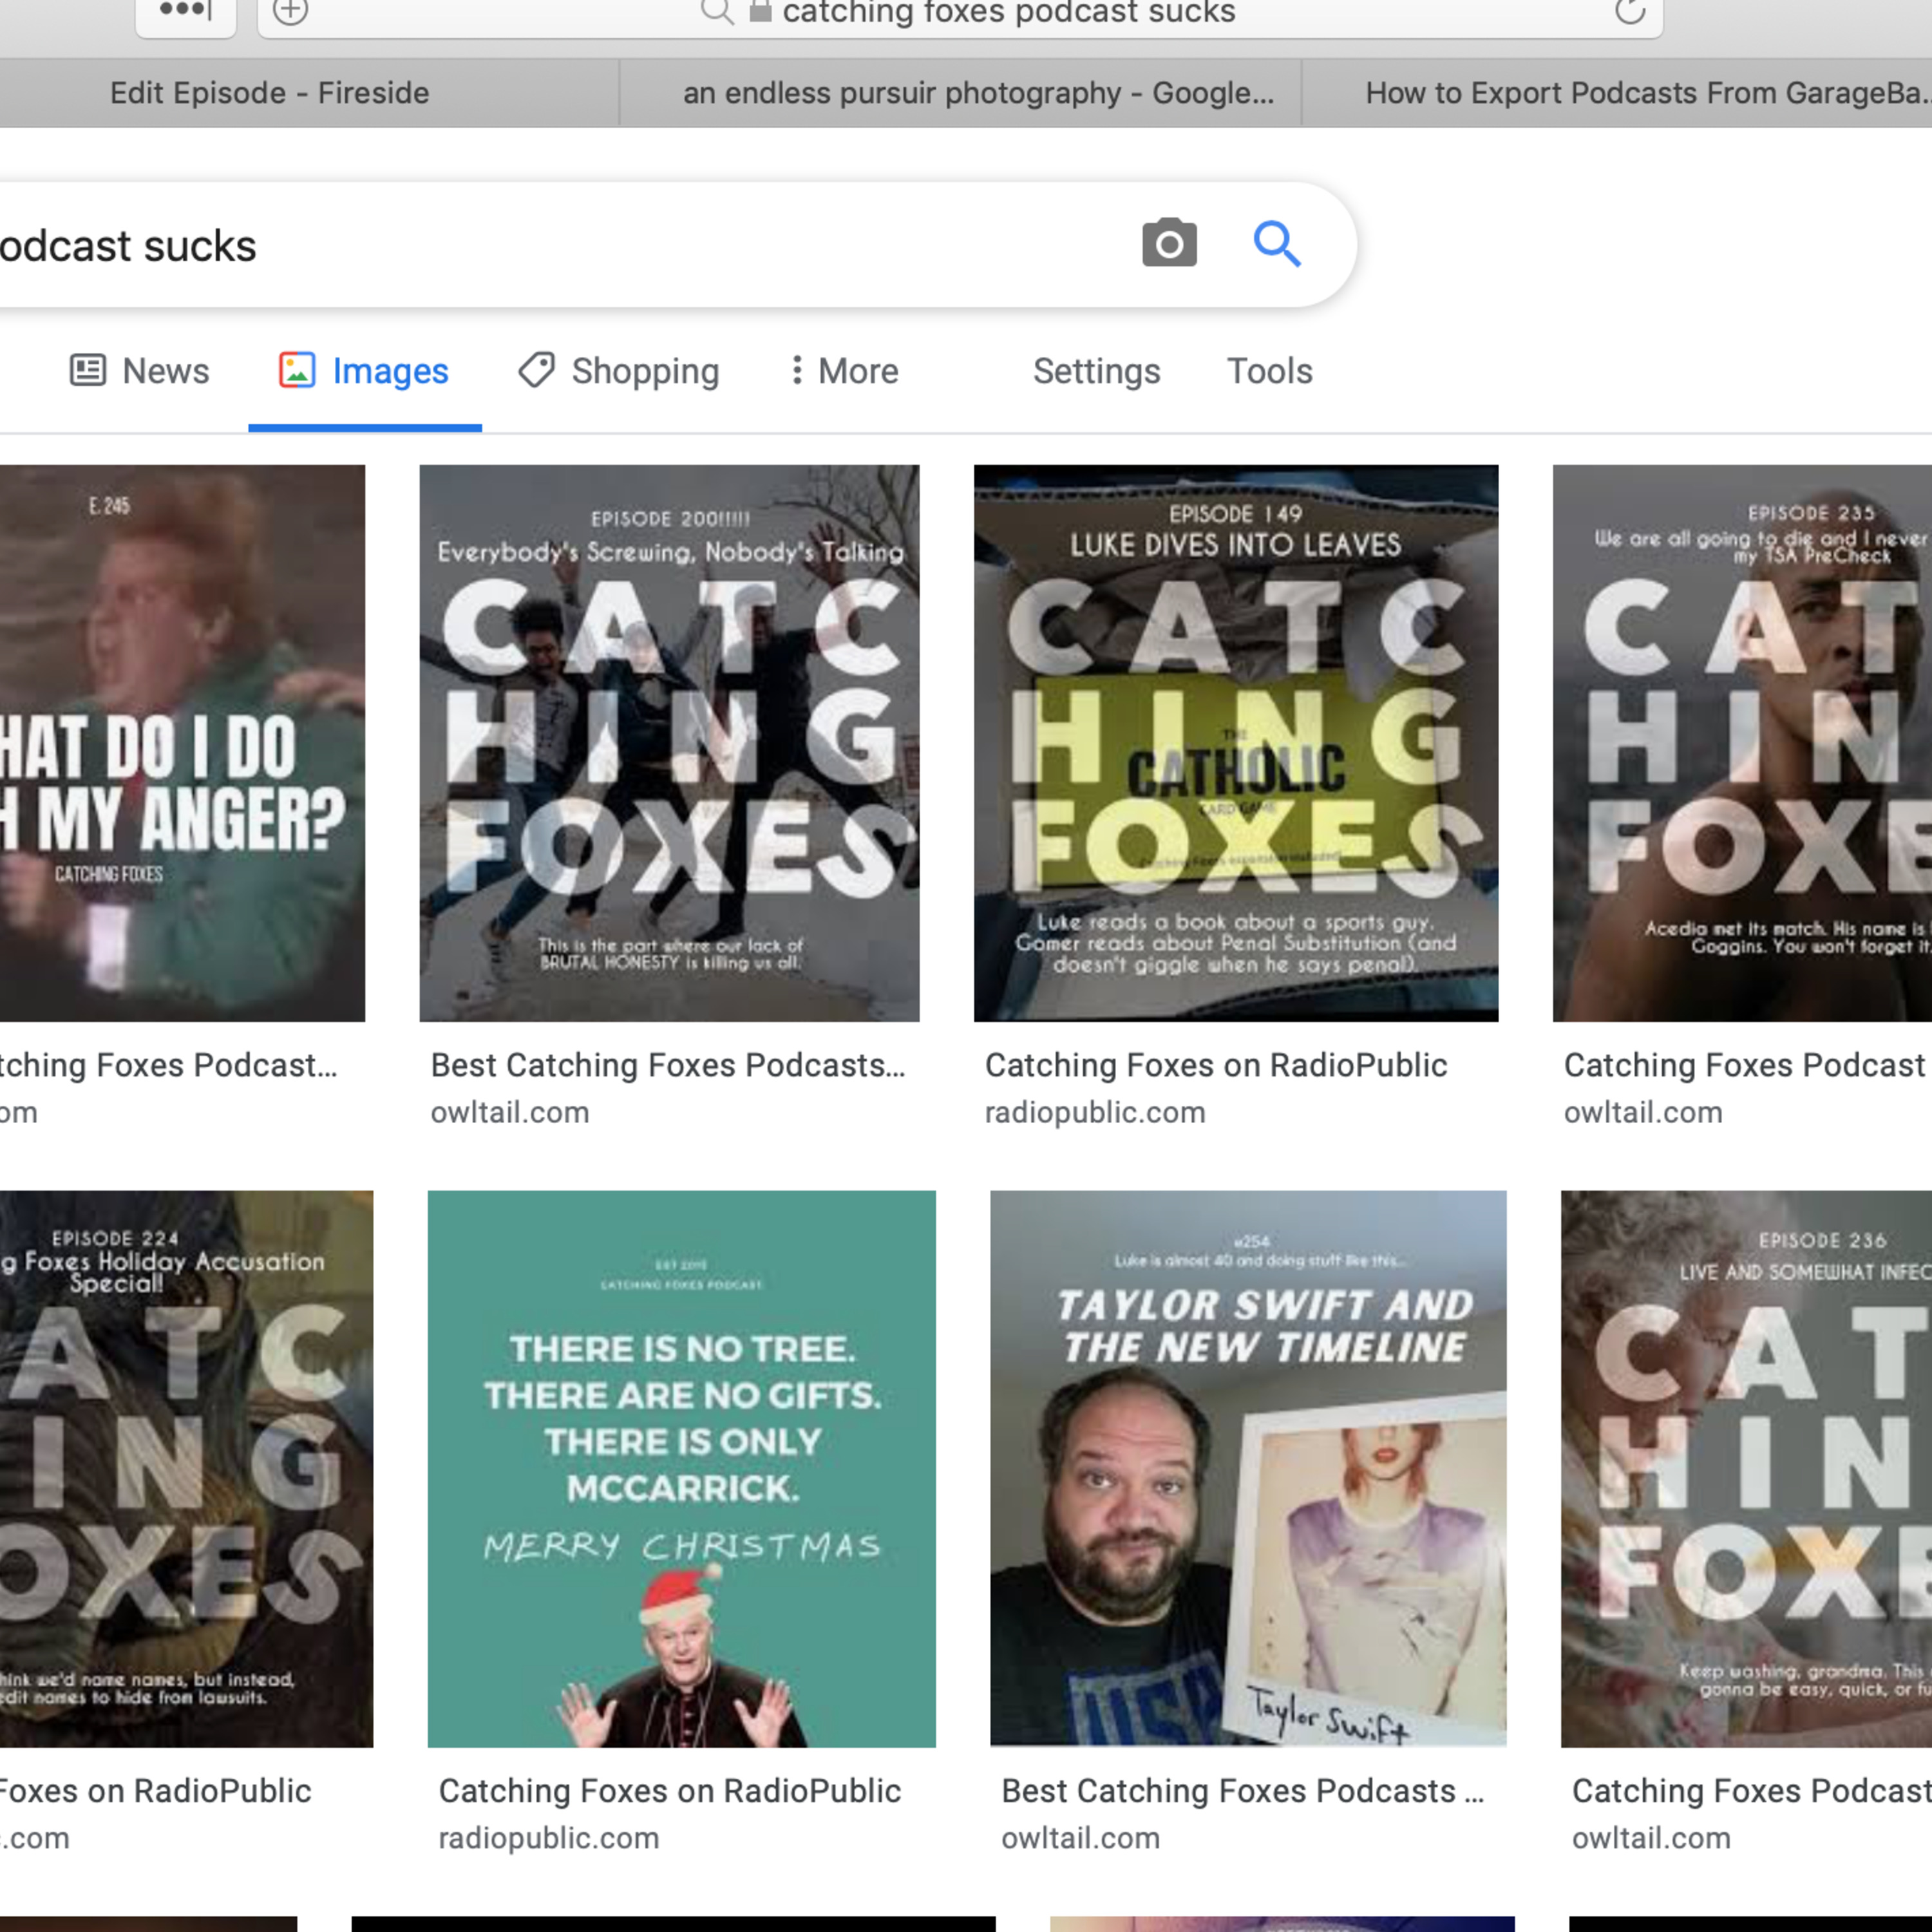Open Episode 149 Luke Dives Into Leaves image
Image resolution: width=1932 pixels, height=1932 pixels.
(1236, 743)
